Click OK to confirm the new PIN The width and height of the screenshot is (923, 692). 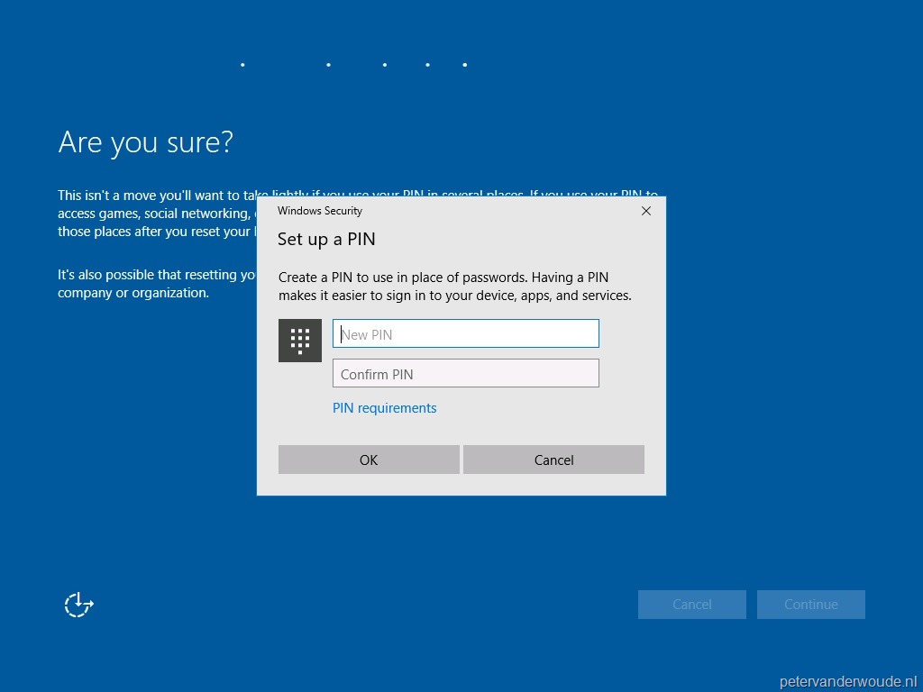pos(368,460)
